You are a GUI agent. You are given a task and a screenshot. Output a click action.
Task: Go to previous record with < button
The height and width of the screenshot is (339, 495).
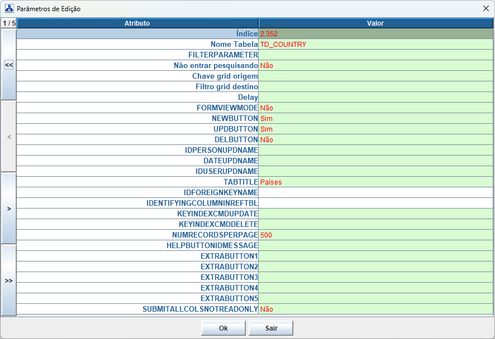coord(9,137)
